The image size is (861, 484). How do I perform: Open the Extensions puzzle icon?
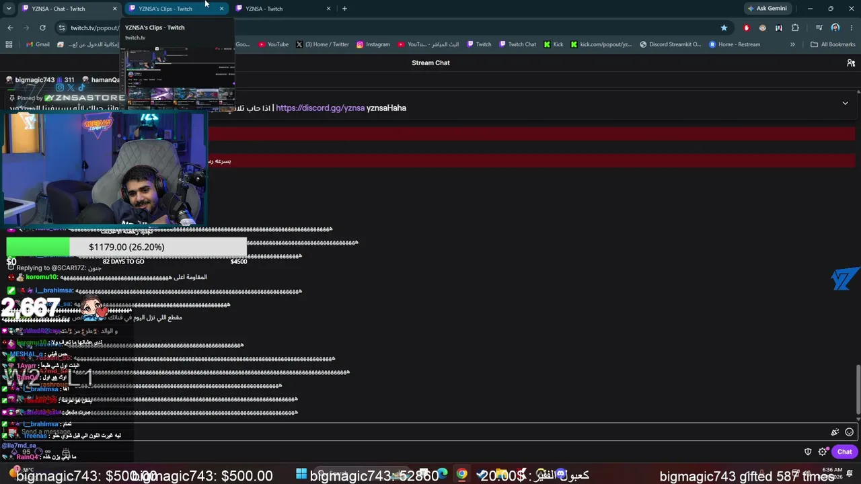point(795,28)
